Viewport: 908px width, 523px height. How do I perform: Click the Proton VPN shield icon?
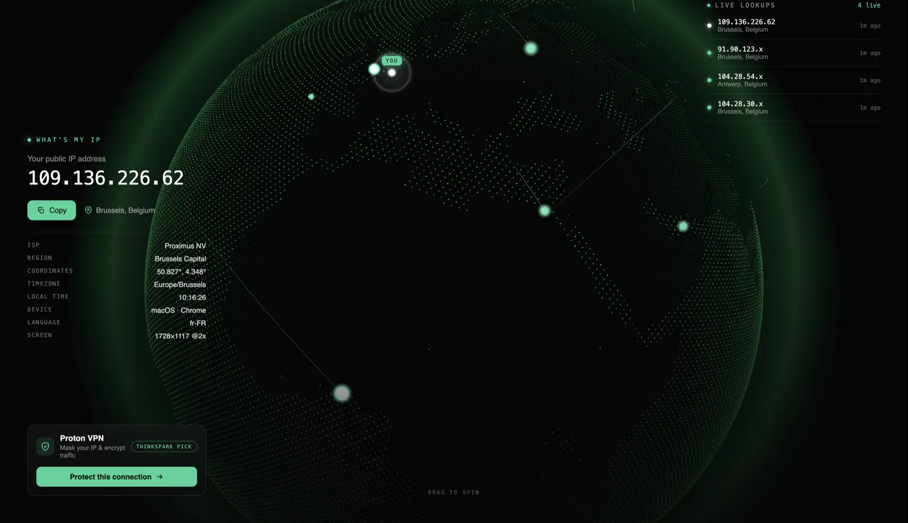click(x=45, y=446)
